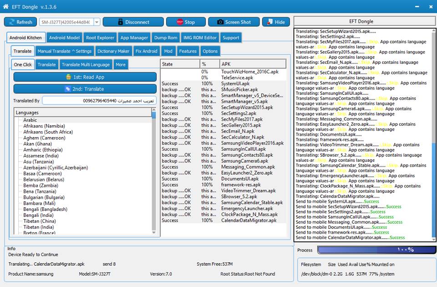Open the Translate Multi Language tab
437x287 pixels.
click(86, 65)
